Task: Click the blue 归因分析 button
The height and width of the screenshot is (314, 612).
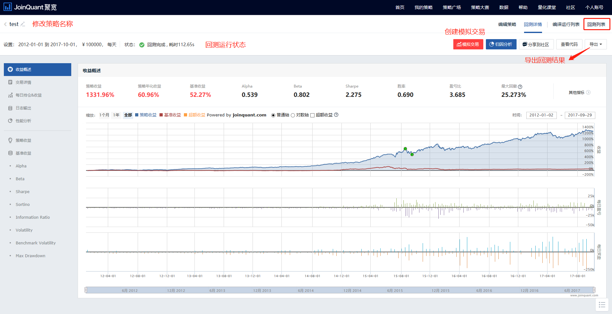Action: point(501,44)
